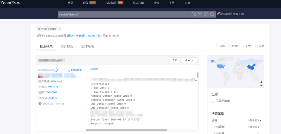Zoom in on the world map
This screenshot has height=134, width=281.
(261, 82)
